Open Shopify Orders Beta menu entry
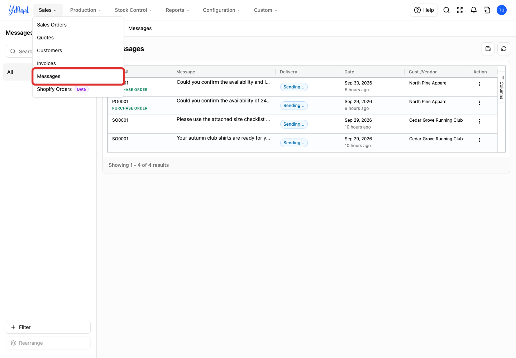This screenshot has height=358, width=516. [78, 89]
